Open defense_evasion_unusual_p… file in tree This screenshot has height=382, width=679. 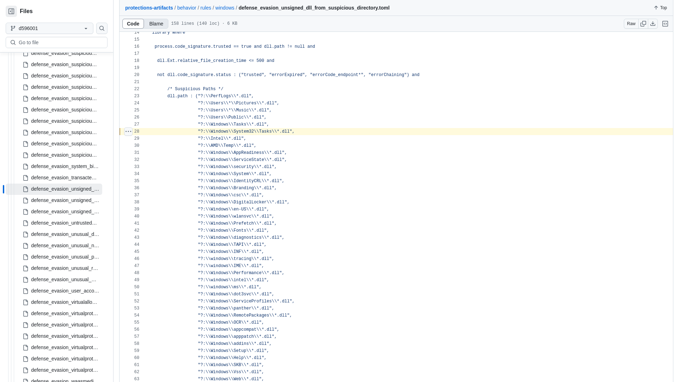pyautogui.click(x=65, y=257)
